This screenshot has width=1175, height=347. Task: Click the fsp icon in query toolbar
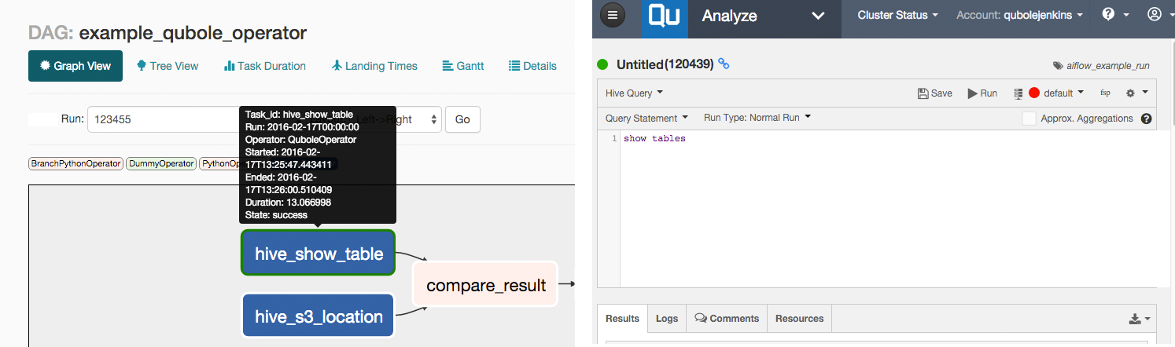[x=1105, y=93]
